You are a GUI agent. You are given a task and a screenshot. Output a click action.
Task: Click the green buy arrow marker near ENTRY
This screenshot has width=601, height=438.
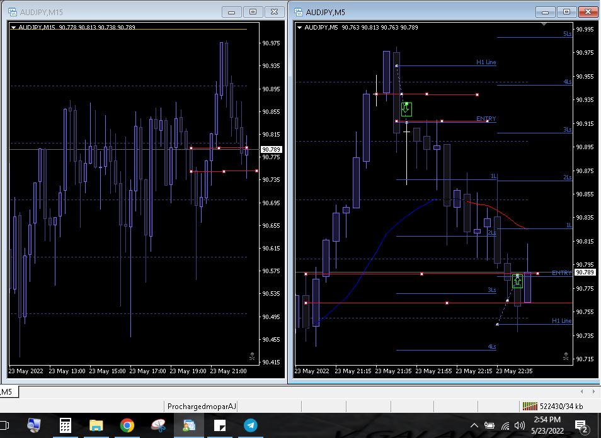click(517, 281)
